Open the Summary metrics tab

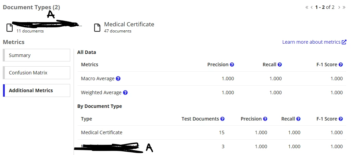click(37, 55)
